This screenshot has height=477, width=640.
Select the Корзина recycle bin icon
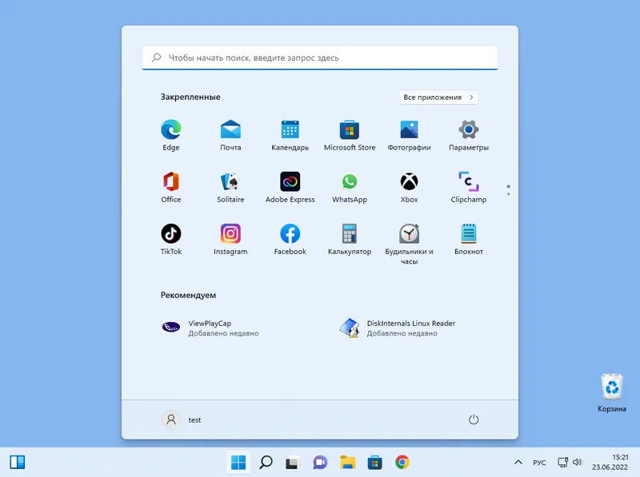[612, 393]
